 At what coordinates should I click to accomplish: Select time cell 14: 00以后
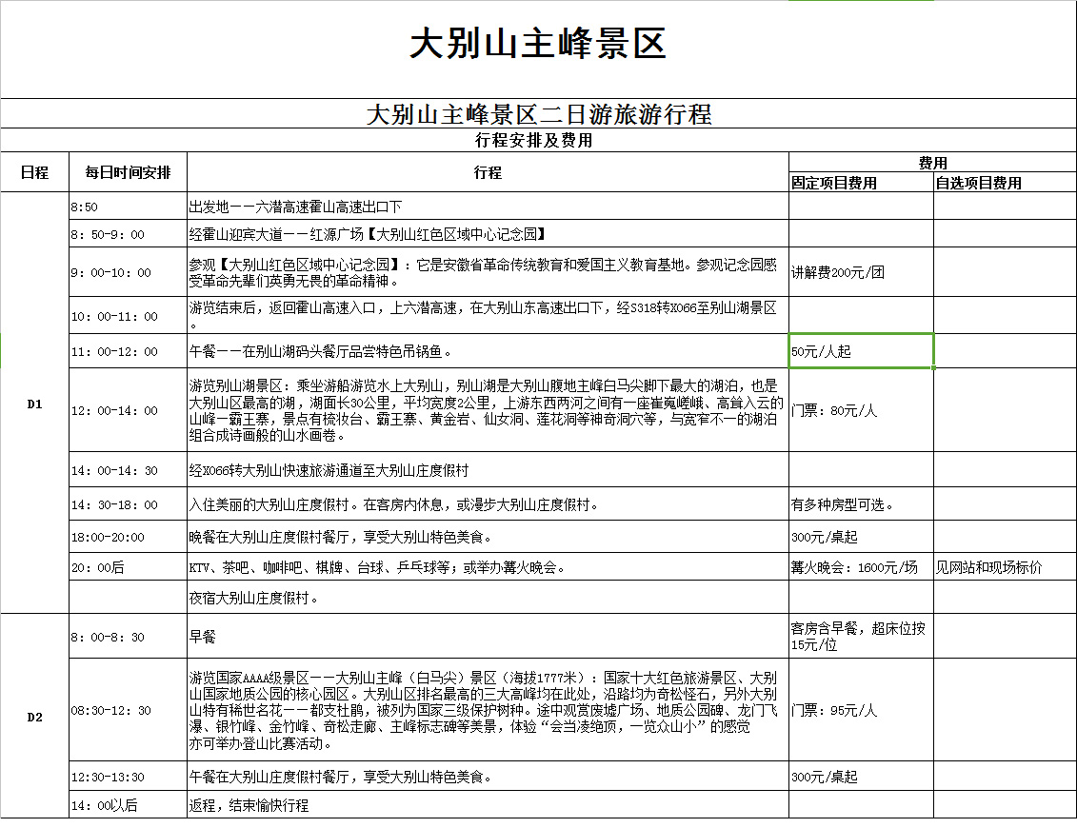128,804
